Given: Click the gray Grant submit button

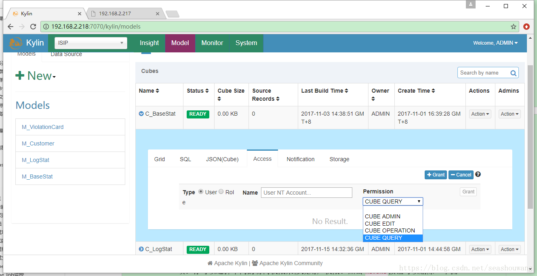Looking at the screenshot, I should 468,192.
